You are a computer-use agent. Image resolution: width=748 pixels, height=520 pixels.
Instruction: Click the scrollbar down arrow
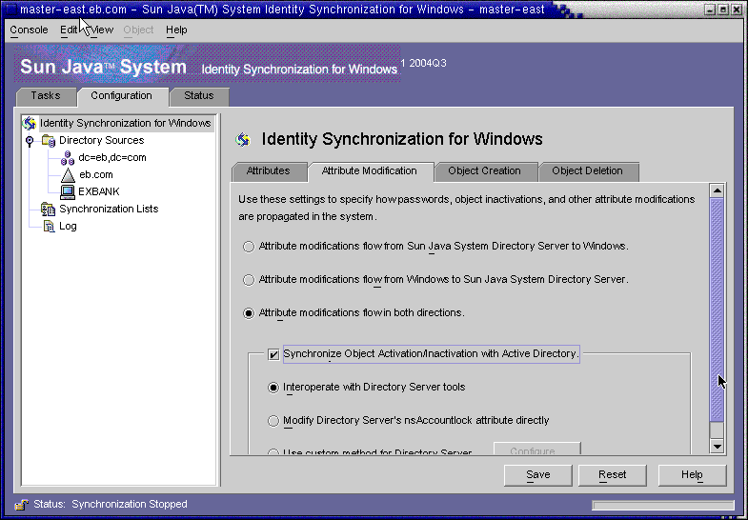coord(717,447)
